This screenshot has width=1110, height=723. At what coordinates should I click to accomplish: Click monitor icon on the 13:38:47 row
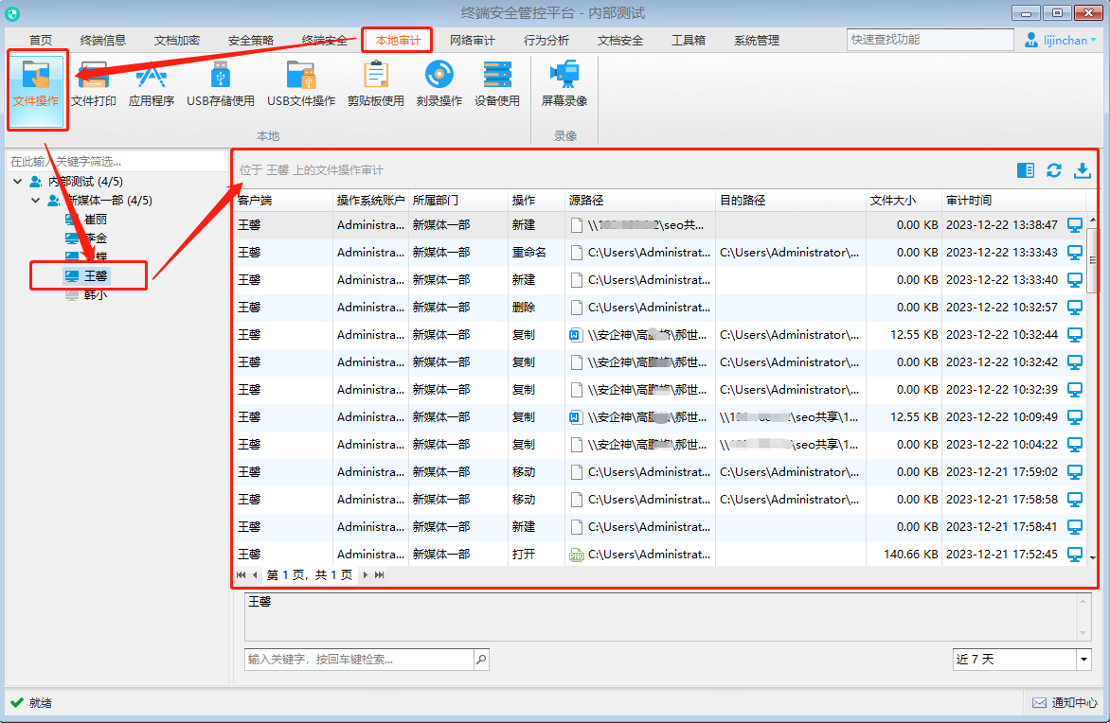pos(1075,225)
